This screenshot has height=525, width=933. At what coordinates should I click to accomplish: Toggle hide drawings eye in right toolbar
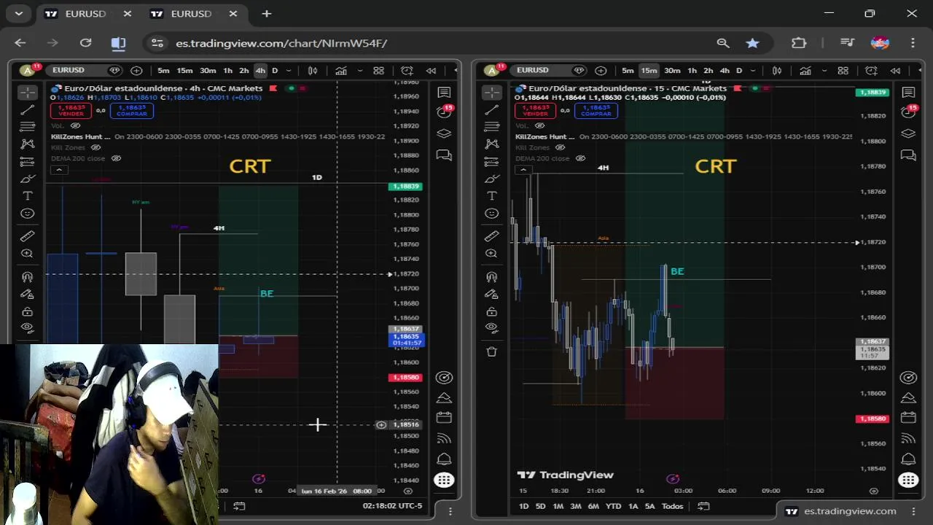coord(491,328)
